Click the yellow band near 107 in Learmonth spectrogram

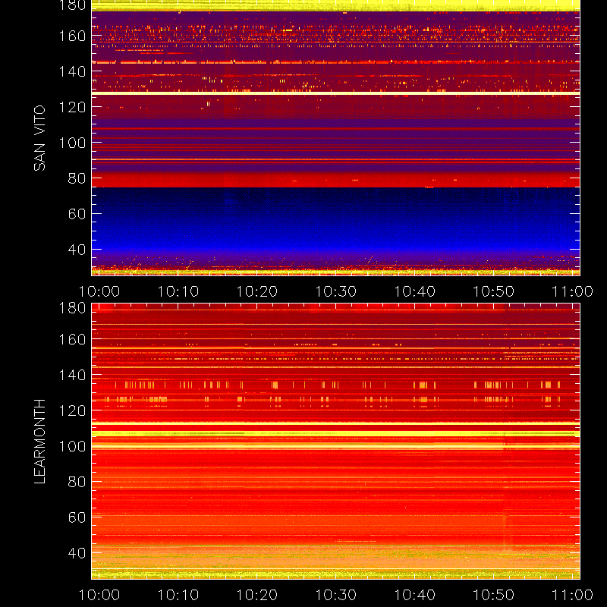coord(335,434)
